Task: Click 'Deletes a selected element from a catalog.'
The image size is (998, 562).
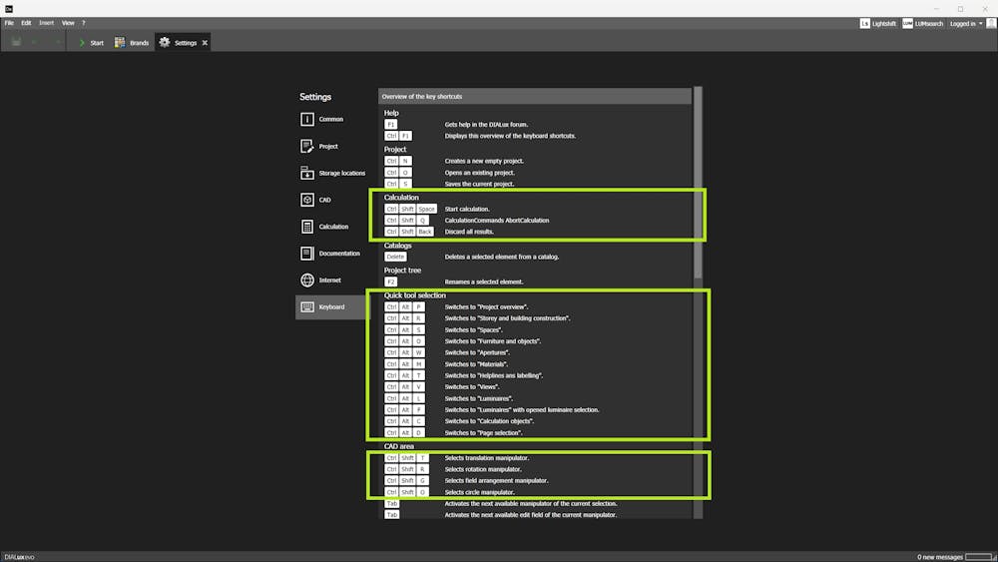Action: (502, 257)
